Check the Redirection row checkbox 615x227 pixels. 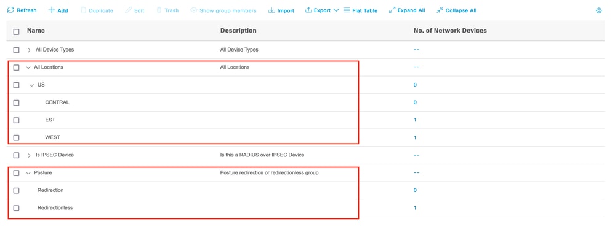[x=16, y=191]
